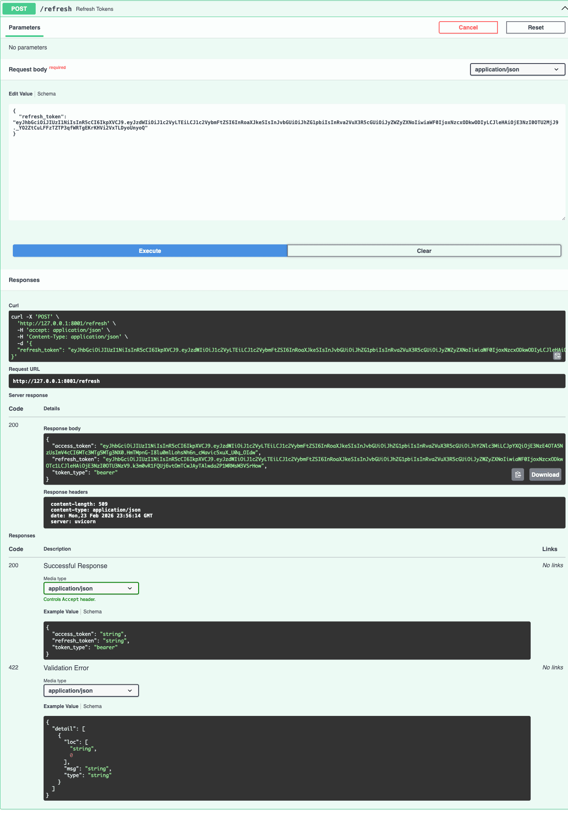The height and width of the screenshot is (816, 568).
Task: Click the POST method badge
Action: point(19,9)
